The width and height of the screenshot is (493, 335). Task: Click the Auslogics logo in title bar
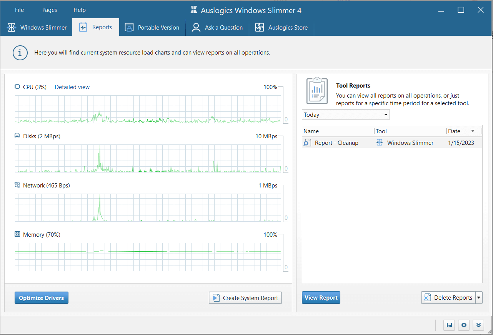(x=194, y=10)
